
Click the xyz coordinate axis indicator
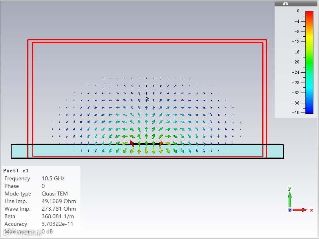300,200
